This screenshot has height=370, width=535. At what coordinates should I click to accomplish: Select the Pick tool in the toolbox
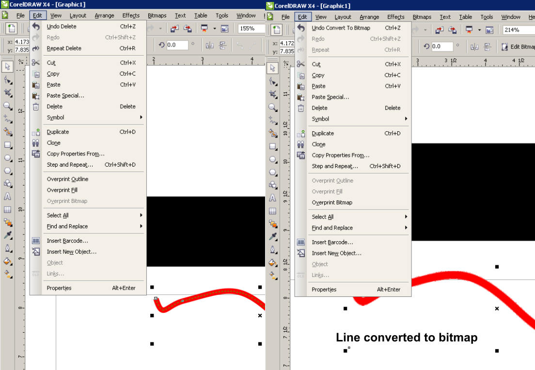click(x=7, y=67)
